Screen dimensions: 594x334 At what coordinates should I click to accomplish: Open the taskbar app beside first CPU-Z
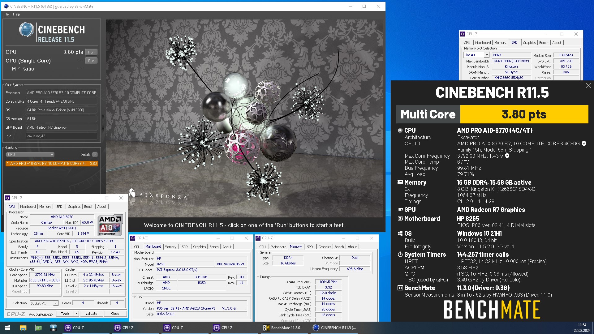point(53,328)
